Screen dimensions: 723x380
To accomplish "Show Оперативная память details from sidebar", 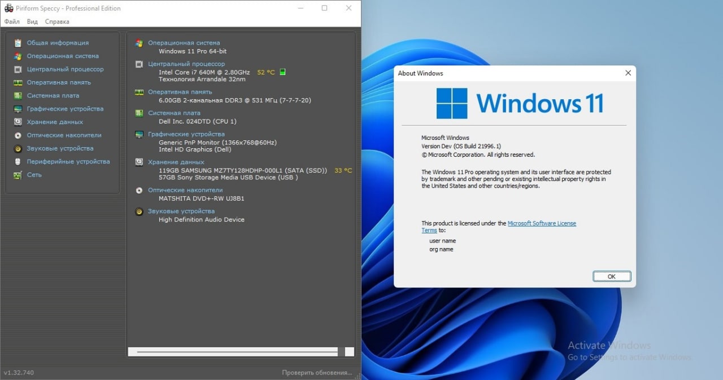I will [59, 82].
